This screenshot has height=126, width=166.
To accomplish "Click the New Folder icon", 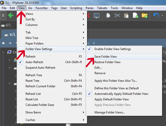I will (x=145, y=16).
